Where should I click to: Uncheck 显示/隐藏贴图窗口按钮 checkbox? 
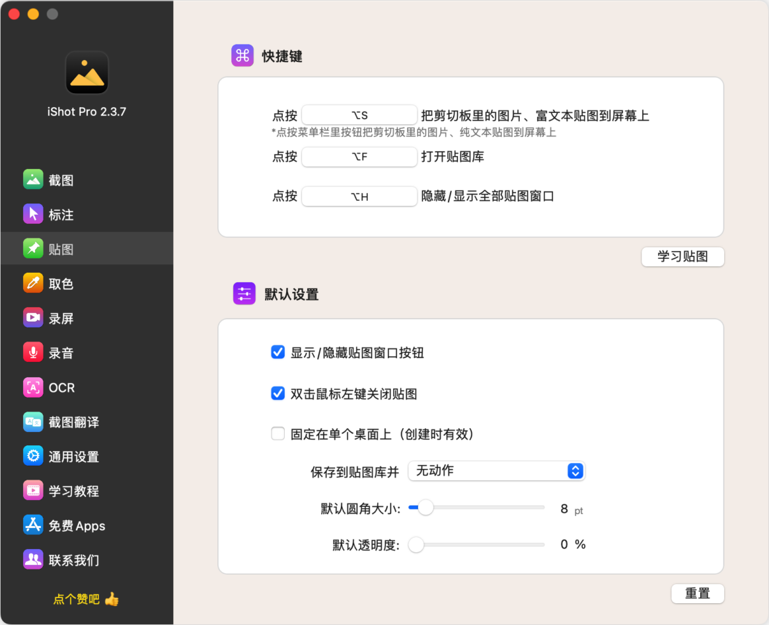coord(277,352)
